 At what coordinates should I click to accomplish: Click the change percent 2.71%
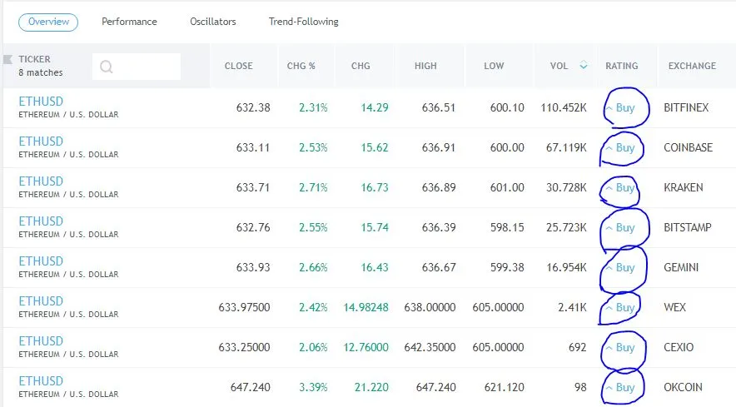pos(313,187)
